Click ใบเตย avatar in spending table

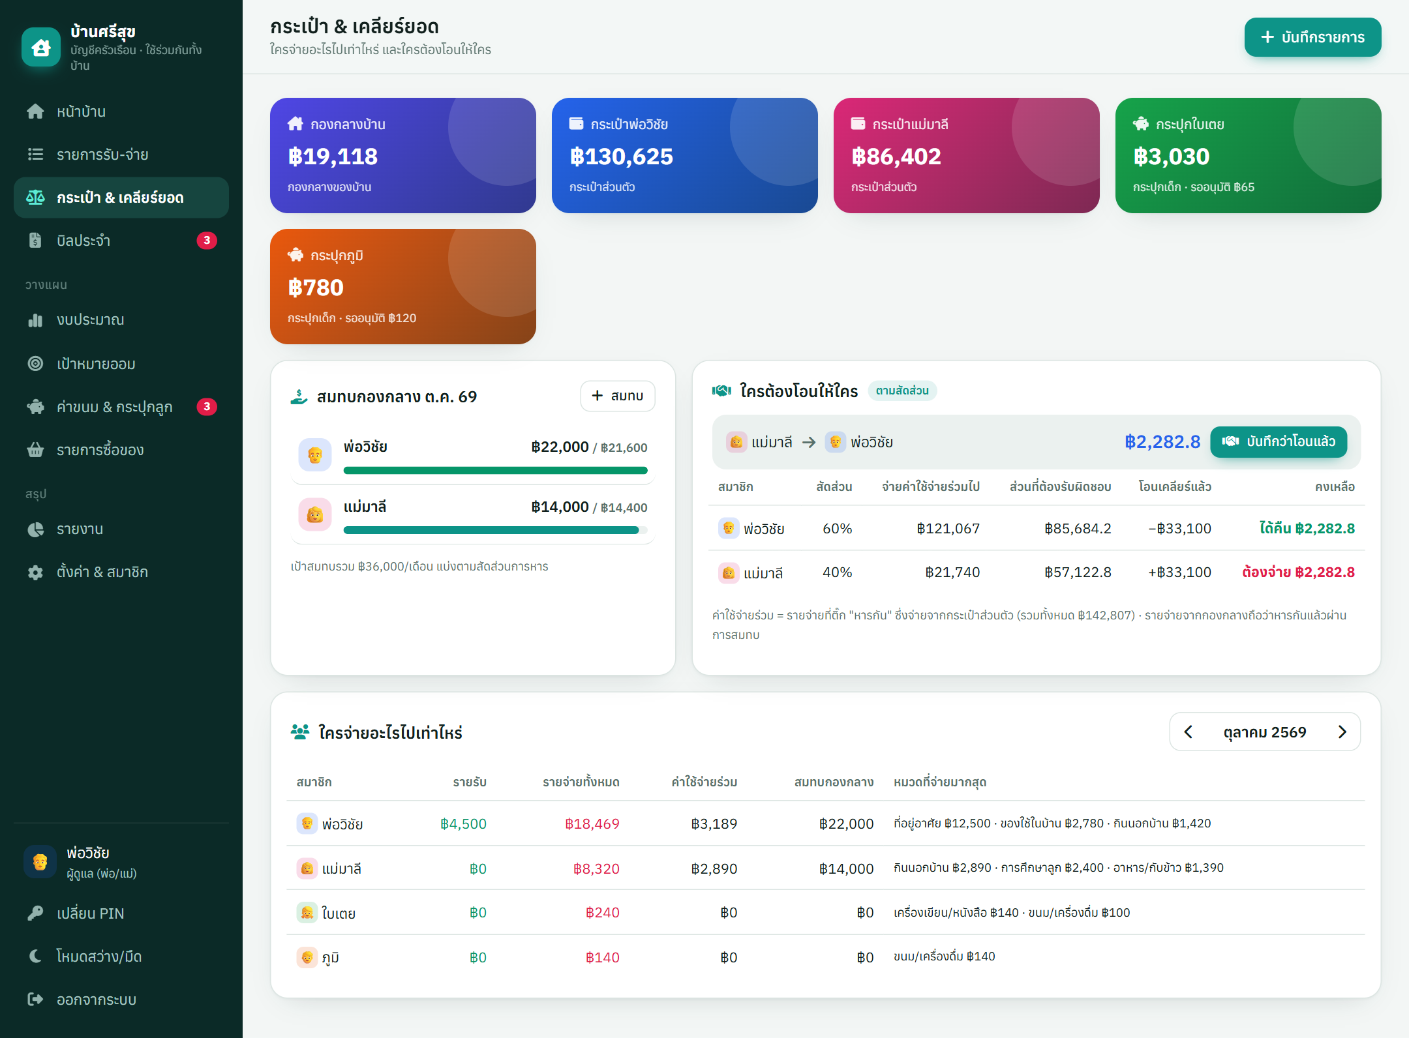pyautogui.click(x=307, y=913)
